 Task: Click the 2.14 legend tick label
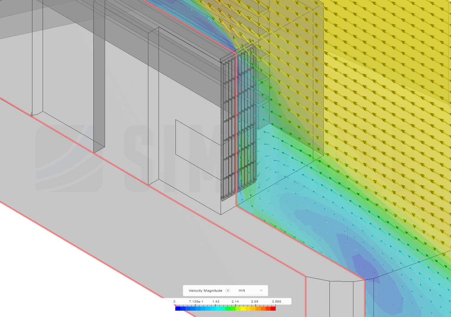click(x=235, y=302)
